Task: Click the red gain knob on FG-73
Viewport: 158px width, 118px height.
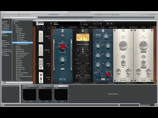Action: [x=63, y=46]
